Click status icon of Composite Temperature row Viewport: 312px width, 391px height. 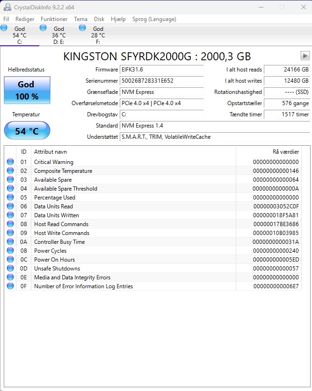[x=10, y=171]
